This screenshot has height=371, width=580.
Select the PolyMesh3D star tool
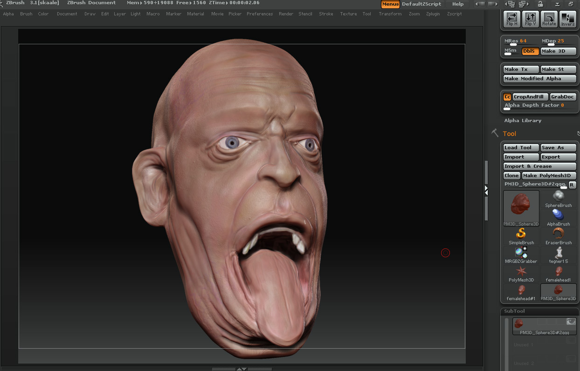tap(521, 274)
